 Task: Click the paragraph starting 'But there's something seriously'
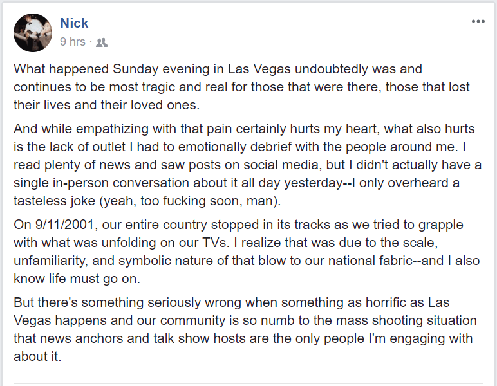(245, 329)
